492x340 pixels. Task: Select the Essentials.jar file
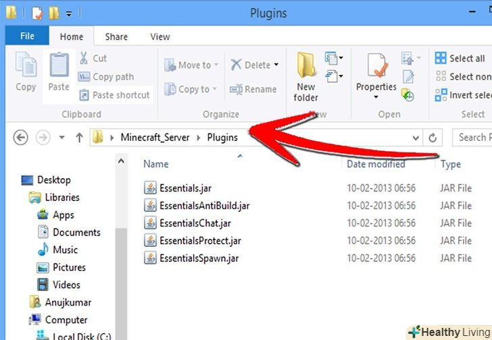click(x=177, y=188)
